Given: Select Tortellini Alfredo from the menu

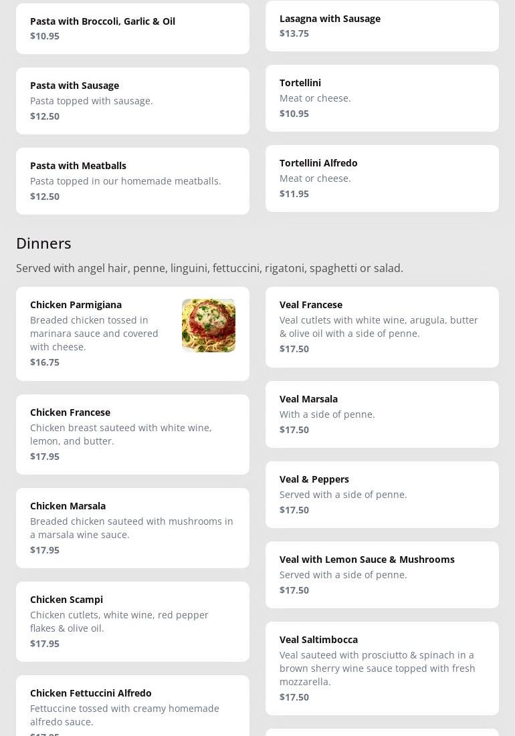Looking at the screenshot, I should pyautogui.click(x=381, y=178).
